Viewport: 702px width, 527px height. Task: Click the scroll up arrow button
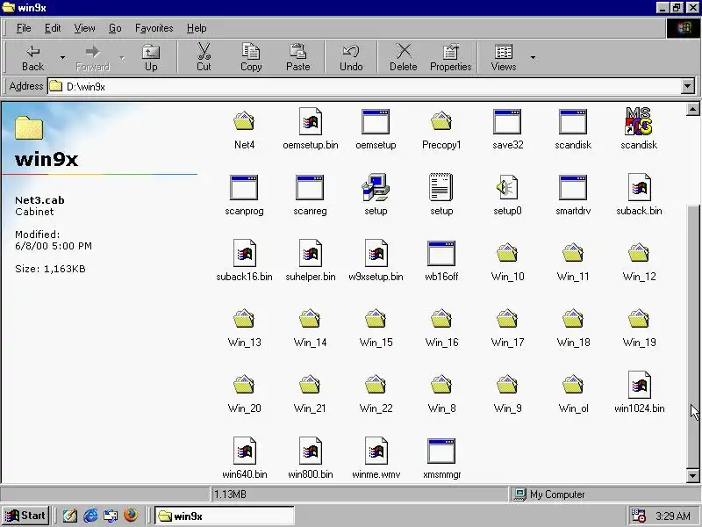(692, 109)
